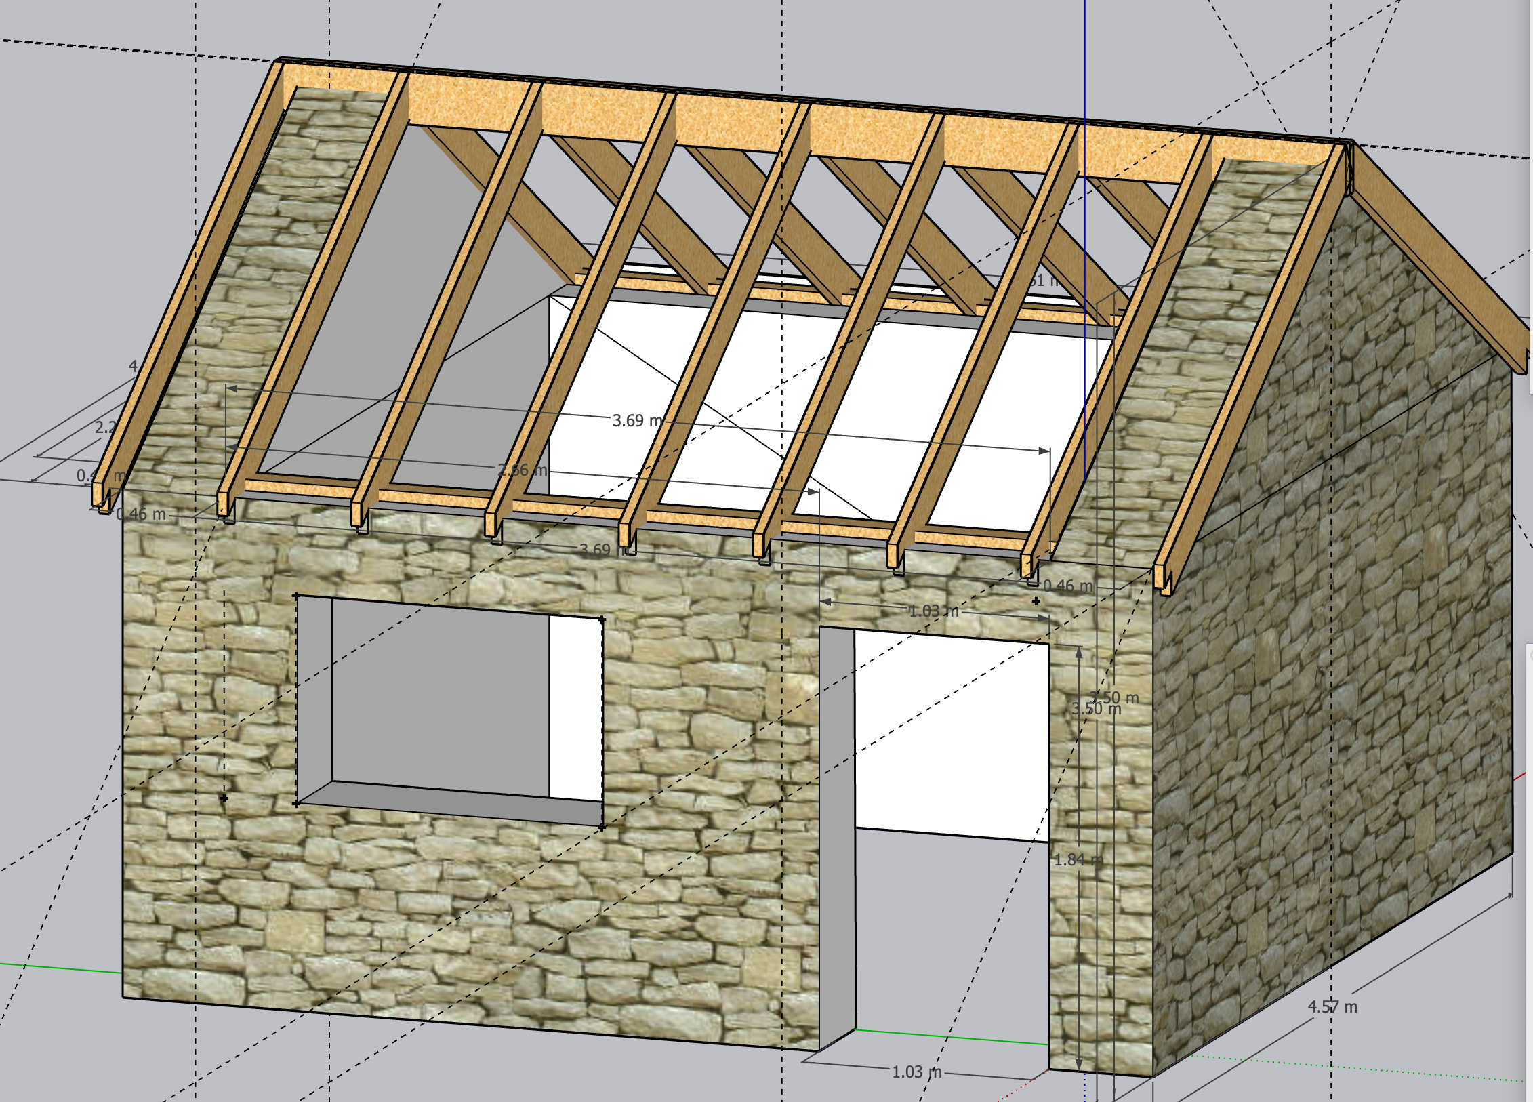Select the 1.84 m door height label
Image resolution: width=1533 pixels, height=1102 pixels.
[x=1078, y=859]
